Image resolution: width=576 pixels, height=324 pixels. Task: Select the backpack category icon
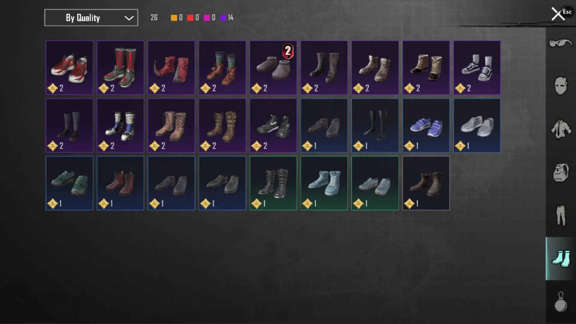(x=561, y=172)
